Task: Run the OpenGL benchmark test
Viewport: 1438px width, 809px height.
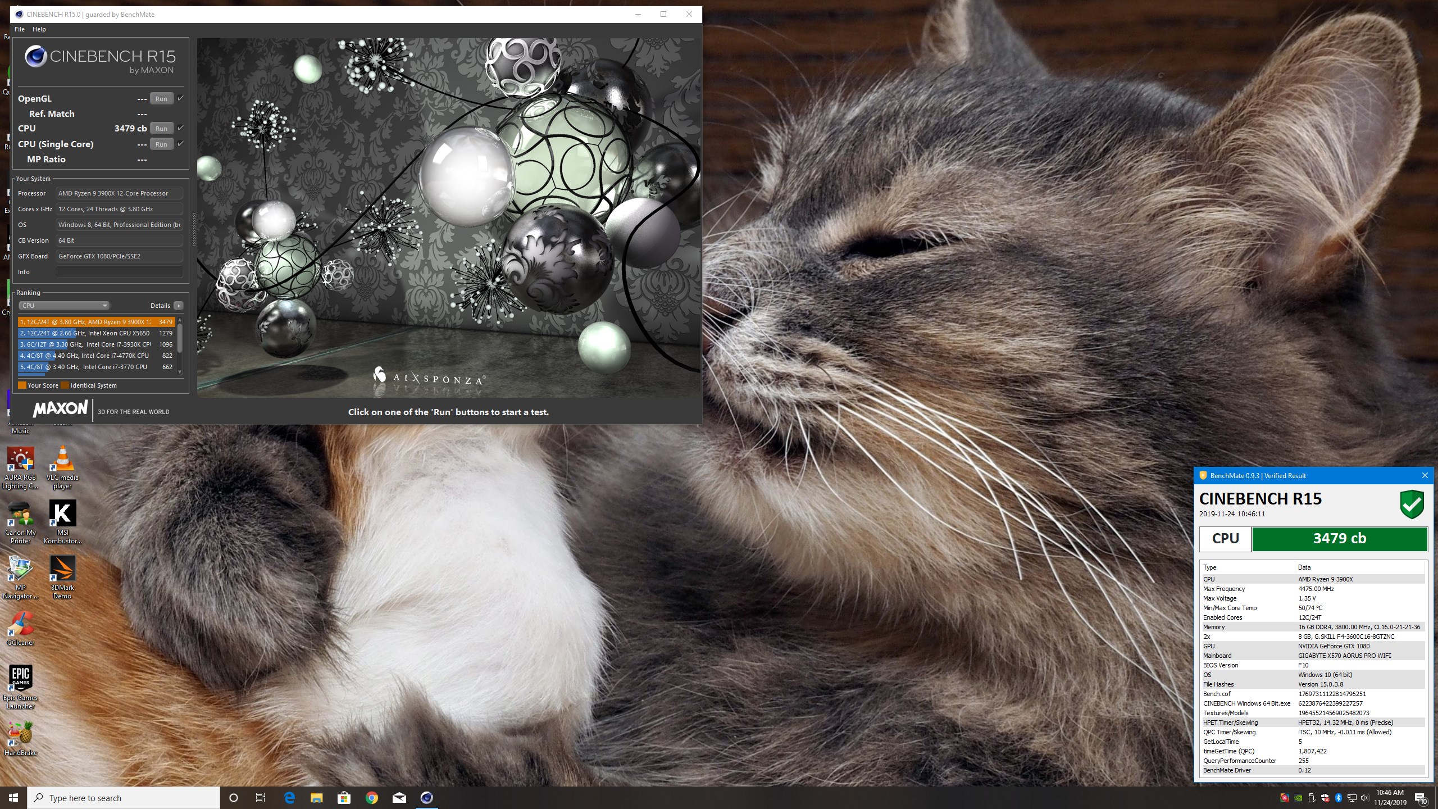Action: click(161, 99)
